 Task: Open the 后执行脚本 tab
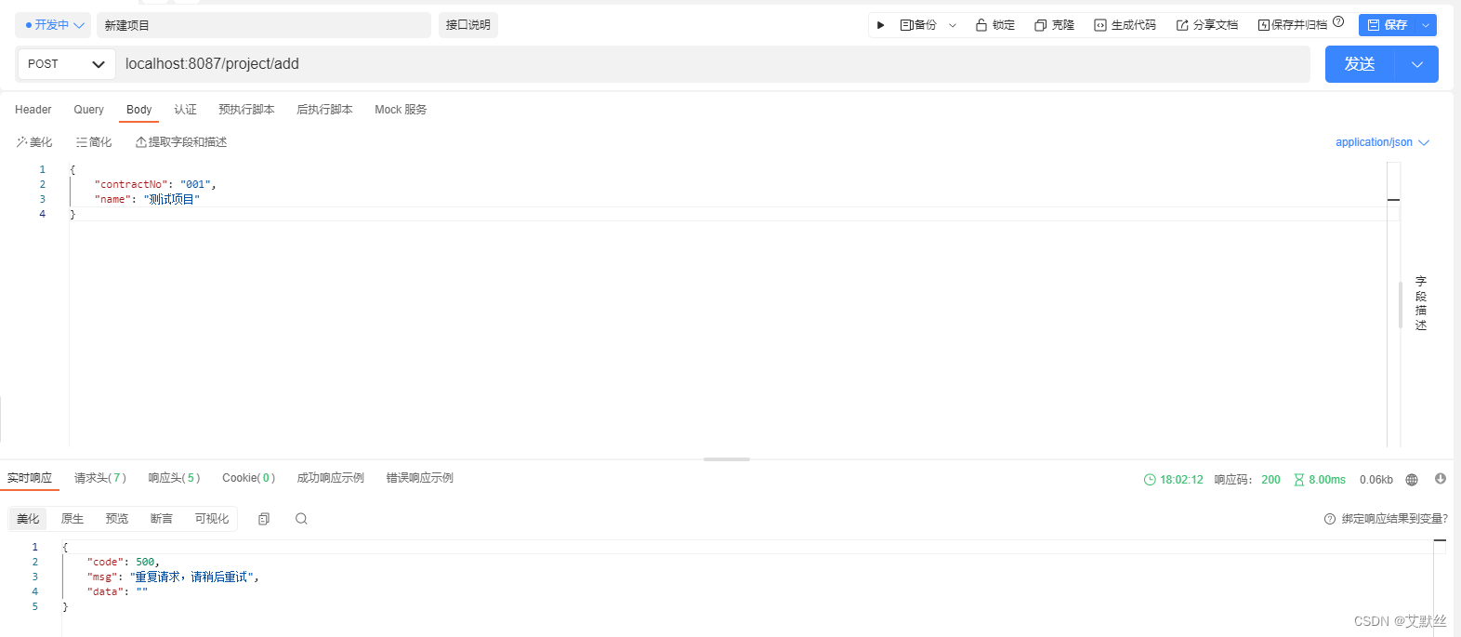tap(324, 110)
